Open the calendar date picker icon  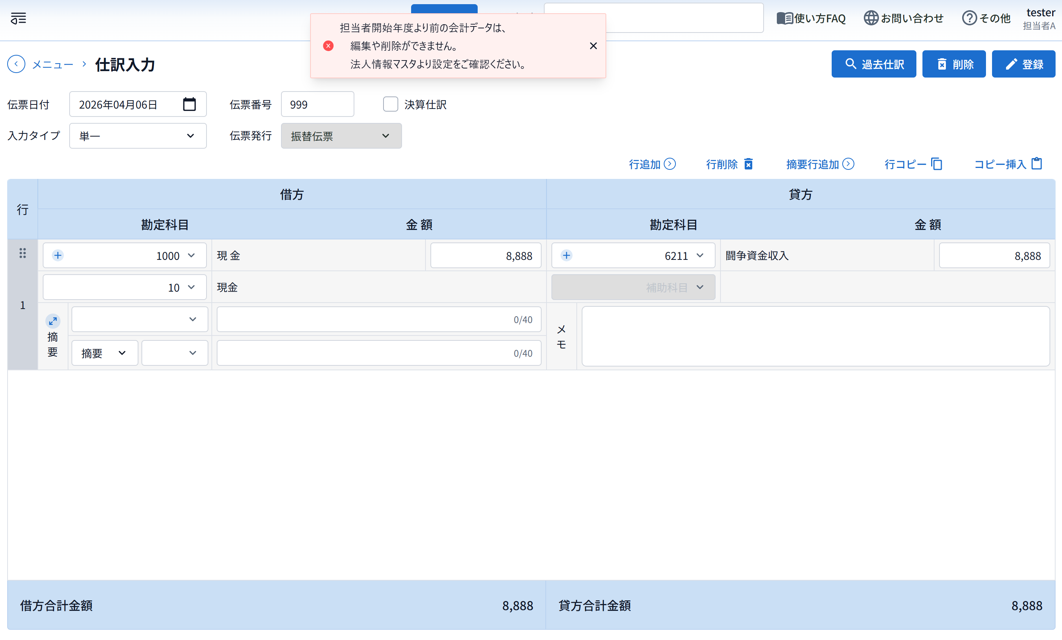click(x=189, y=104)
